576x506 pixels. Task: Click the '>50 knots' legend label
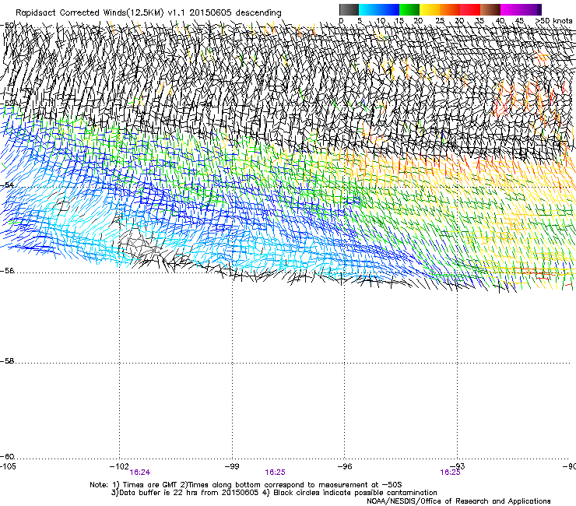pyautogui.click(x=554, y=20)
